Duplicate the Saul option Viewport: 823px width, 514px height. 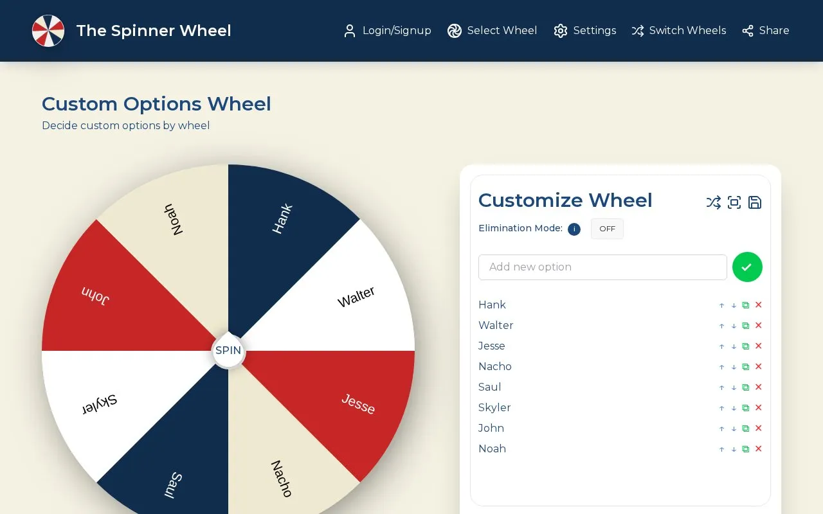tap(746, 388)
